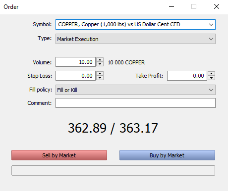Click the Volume label

(x=42, y=62)
